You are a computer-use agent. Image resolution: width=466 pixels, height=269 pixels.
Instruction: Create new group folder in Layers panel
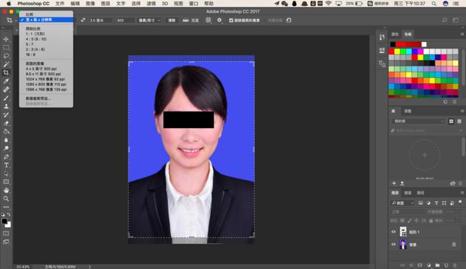pos(437,265)
